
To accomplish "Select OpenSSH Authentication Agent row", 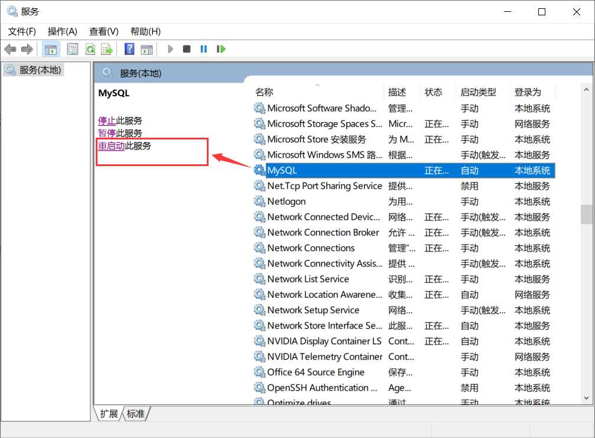I will [404, 388].
